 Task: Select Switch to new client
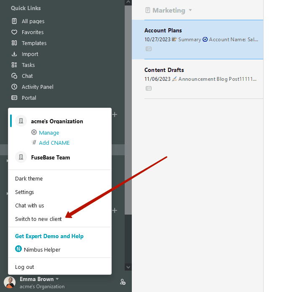[x=38, y=219]
